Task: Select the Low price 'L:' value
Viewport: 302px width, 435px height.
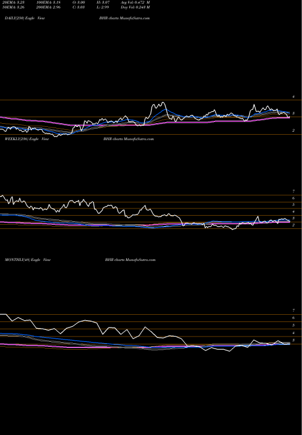Action: (102, 7)
